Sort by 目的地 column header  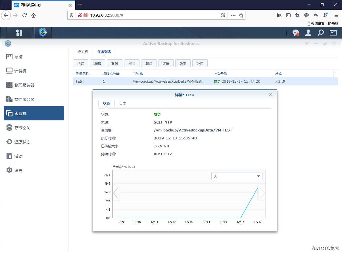(170, 74)
